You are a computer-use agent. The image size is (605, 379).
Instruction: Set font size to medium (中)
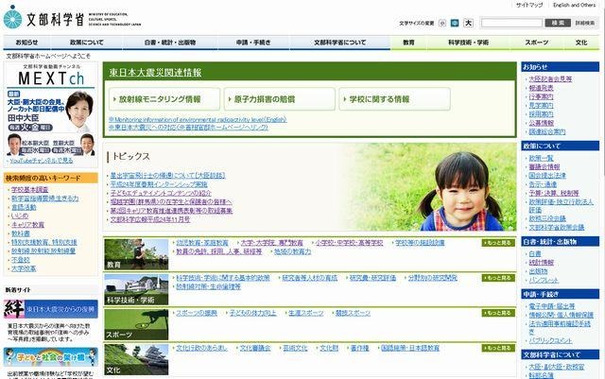[x=455, y=24]
